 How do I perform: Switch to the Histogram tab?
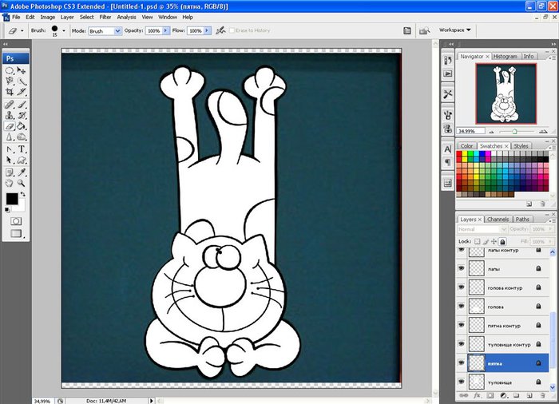point(505,57)
